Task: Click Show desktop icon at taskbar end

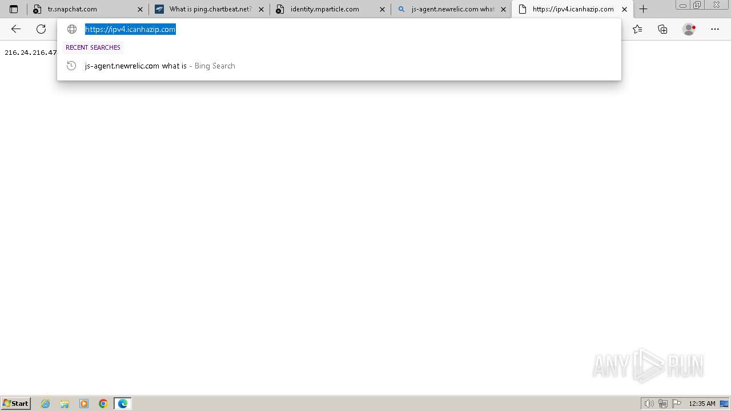Action: 724,404
